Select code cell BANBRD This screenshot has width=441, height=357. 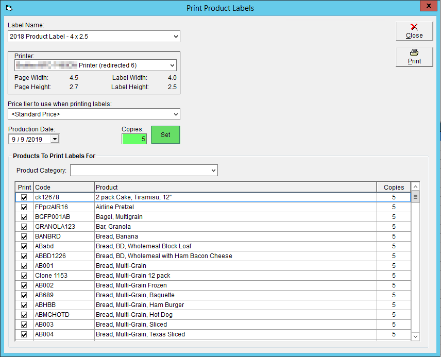(64, 236)
